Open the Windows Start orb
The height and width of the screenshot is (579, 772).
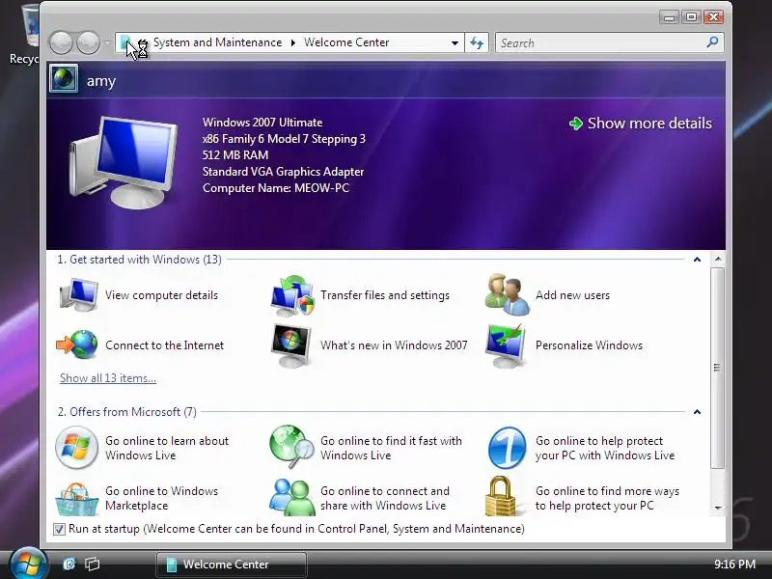point(28,564)
